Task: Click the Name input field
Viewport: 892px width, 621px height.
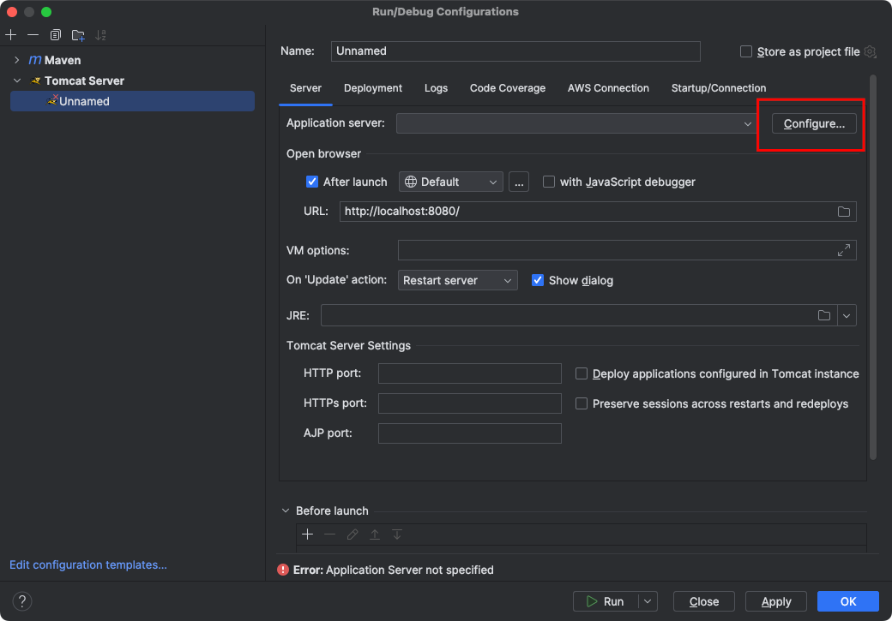Action: [515, 51]
